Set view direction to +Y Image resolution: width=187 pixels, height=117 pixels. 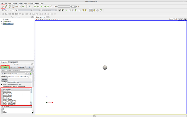[x=76, y=10]
